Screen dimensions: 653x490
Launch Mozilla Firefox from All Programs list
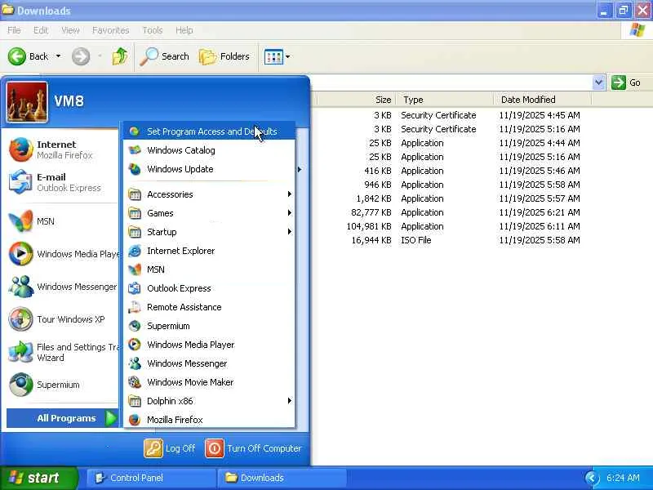(209, 420)
